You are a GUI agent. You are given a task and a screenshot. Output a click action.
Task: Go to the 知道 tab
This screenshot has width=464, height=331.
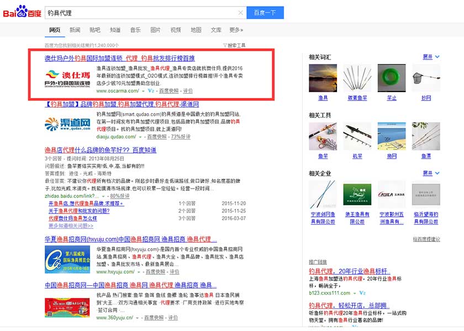tap(115, 30)
